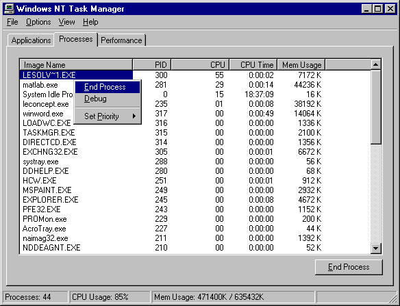Click the End Process button

349,267
